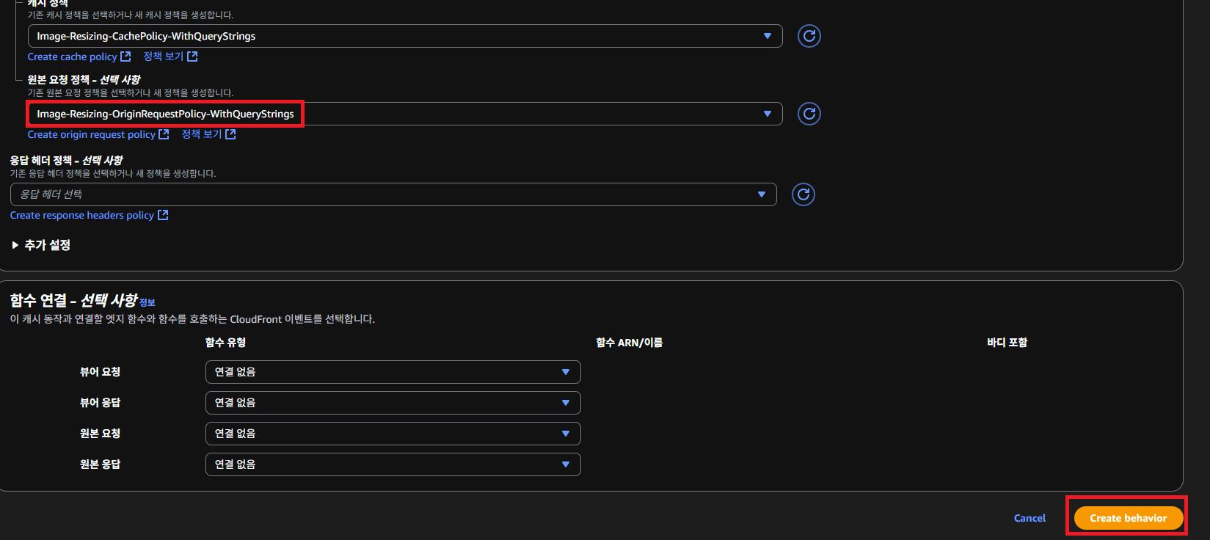Click Create origin request policy link

click(x=92, y=134)
